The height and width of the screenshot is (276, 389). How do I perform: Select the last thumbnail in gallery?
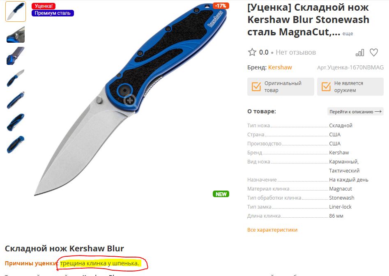point(16,145)
